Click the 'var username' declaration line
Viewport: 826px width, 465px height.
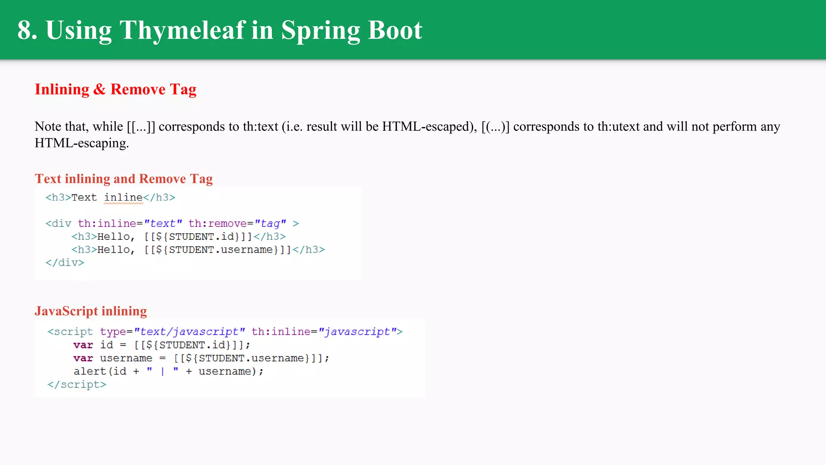tap(201, 358)
